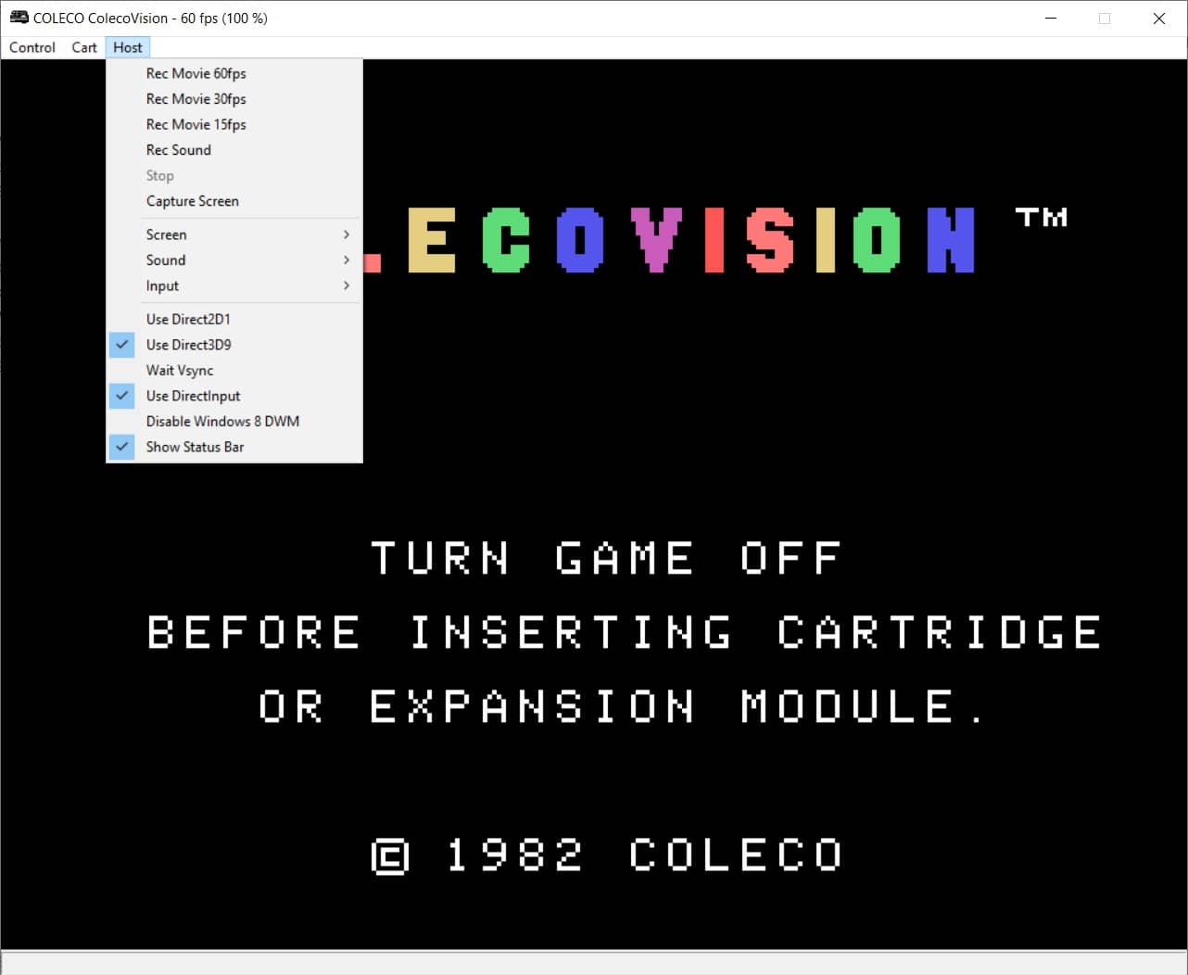Start recording movie at 60fps
The height and width of the screenshot is (975, 1188).
pos(196,73)
